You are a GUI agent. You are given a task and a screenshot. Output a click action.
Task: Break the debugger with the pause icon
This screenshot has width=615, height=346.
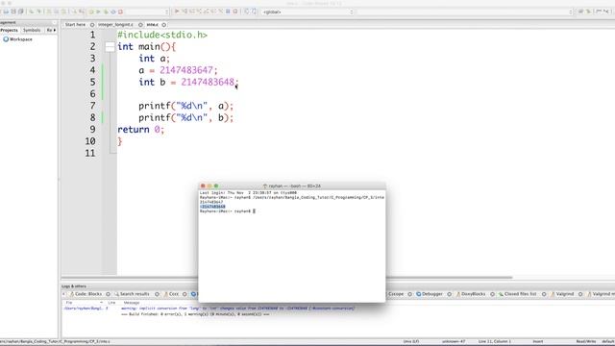click(228, 12)
